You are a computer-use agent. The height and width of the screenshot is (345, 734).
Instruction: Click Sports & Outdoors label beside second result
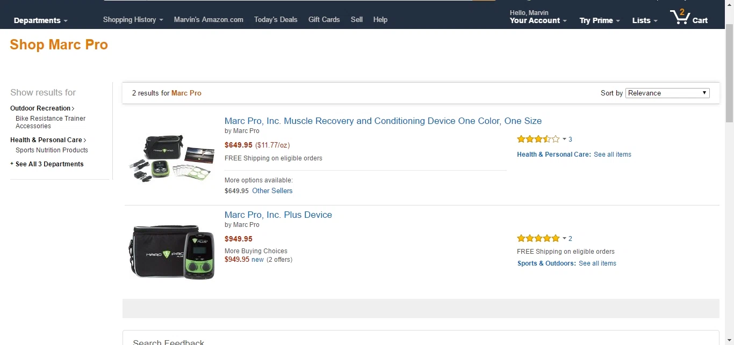coord(546,263)
